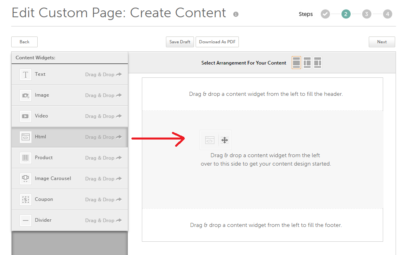Click the info icon beside page title

(x=236, y=14)
